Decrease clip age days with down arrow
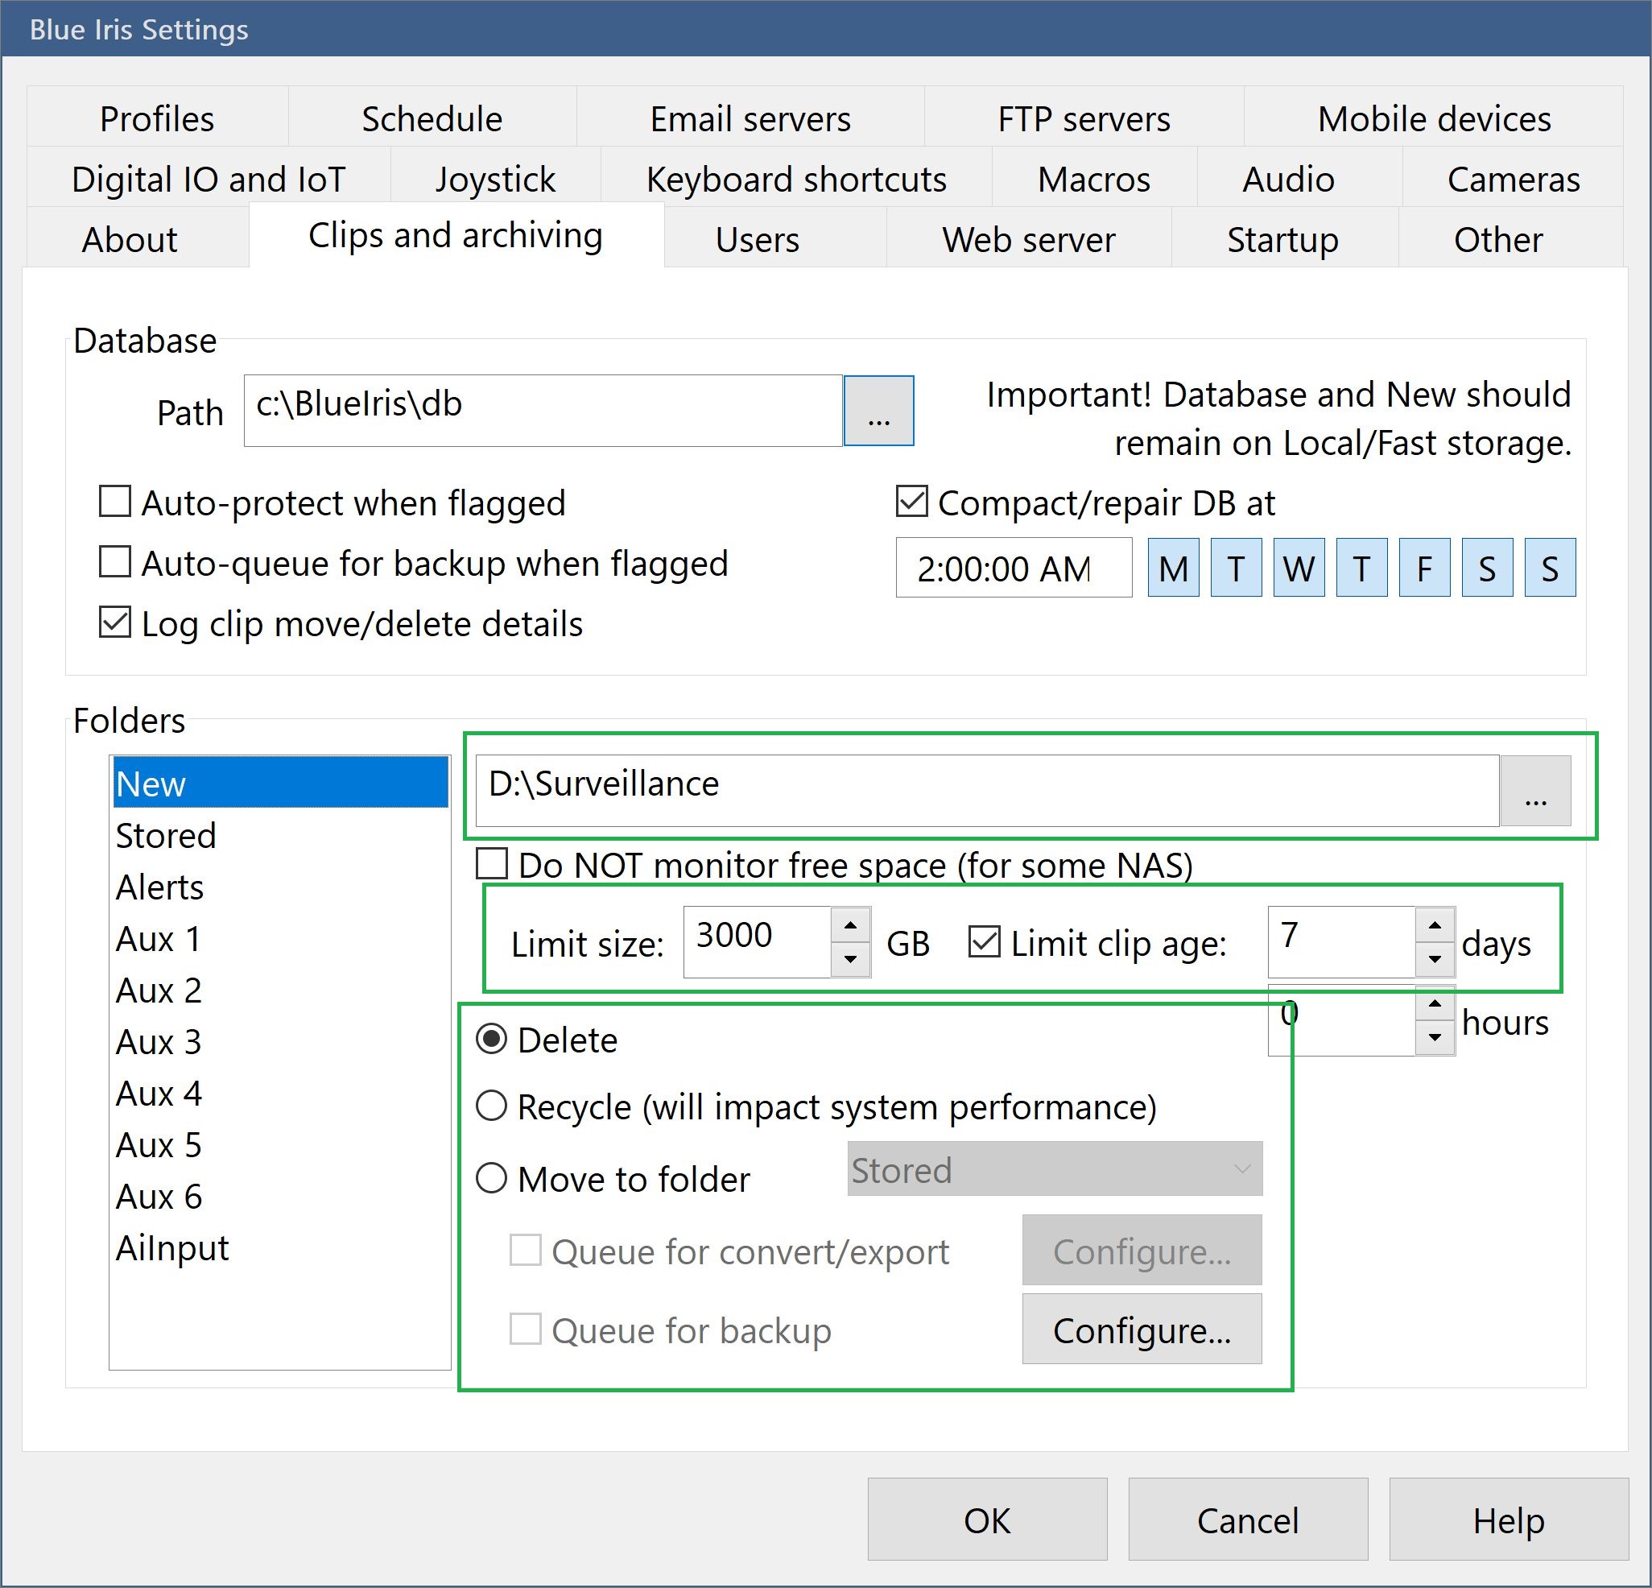 point(1435,959)
